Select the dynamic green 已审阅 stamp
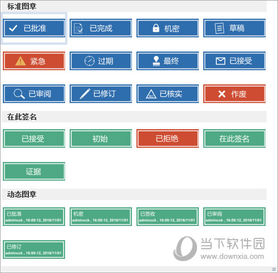 234,216
